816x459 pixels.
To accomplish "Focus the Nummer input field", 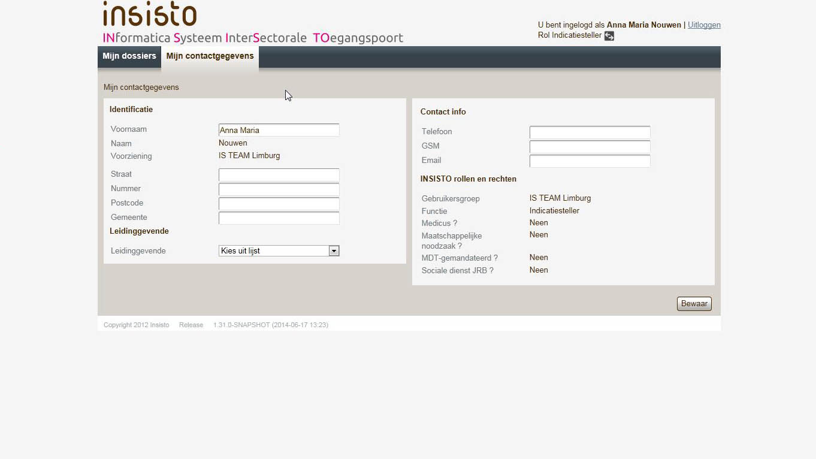I will click(279, 189).
